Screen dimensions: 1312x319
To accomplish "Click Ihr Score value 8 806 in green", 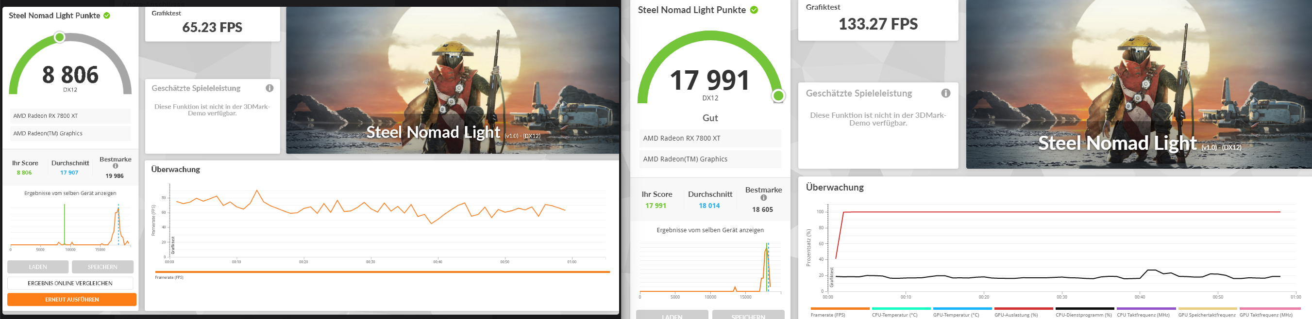I will (24, 173).
